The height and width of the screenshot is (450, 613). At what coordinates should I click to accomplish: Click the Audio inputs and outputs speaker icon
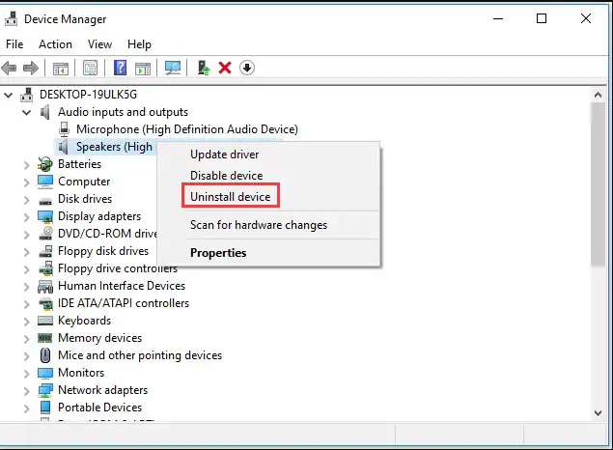tap(45, 112)
